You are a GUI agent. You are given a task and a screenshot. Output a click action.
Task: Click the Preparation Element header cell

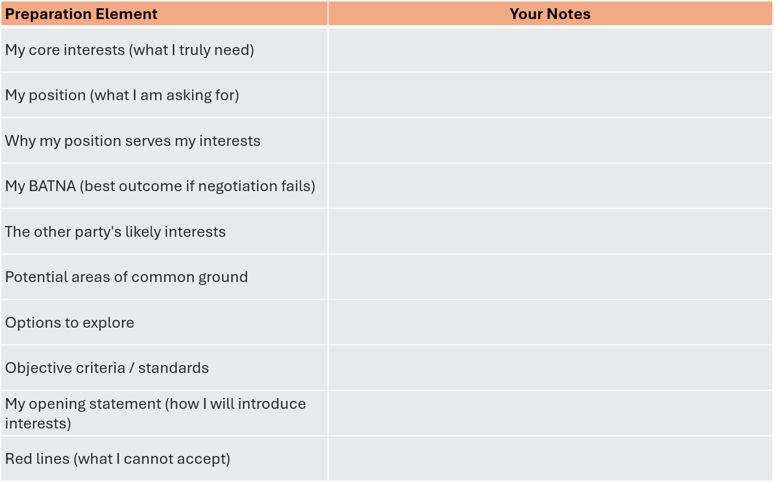point(164,13)
